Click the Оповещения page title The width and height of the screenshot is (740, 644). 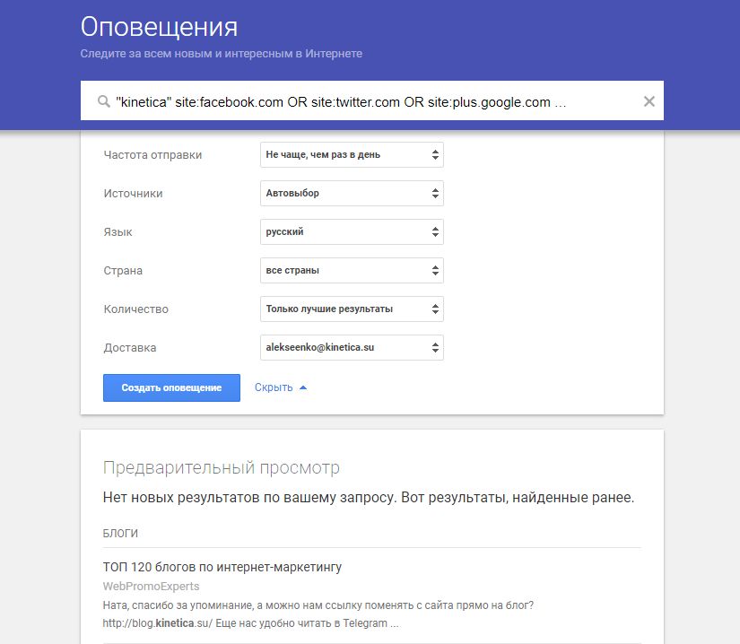point(159,27)
